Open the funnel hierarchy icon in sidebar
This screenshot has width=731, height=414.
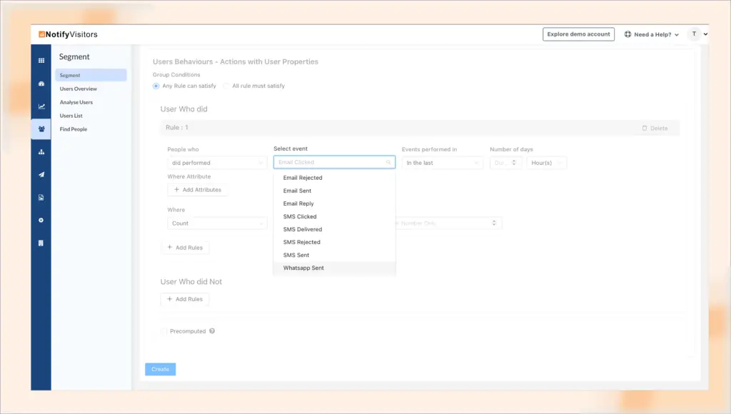point(41,151)
